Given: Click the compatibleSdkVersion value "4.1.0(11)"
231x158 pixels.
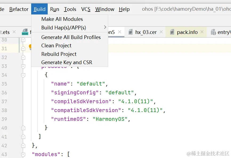Looking at the screenshot, I should [145, 110].
